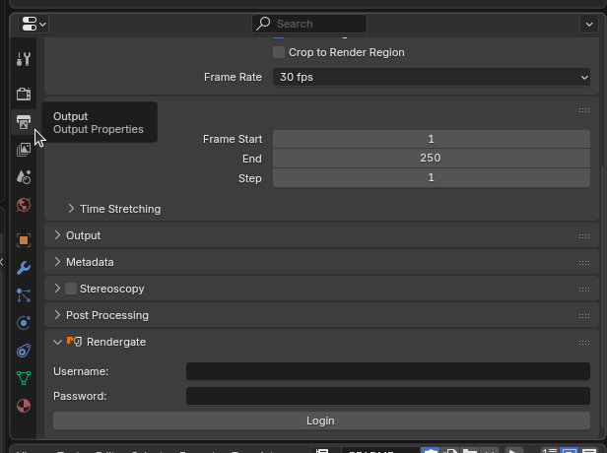The height and width of the screenshot is (453, 607).
Task: Collapse the Rendergate panel
Action: click(57, 342)
